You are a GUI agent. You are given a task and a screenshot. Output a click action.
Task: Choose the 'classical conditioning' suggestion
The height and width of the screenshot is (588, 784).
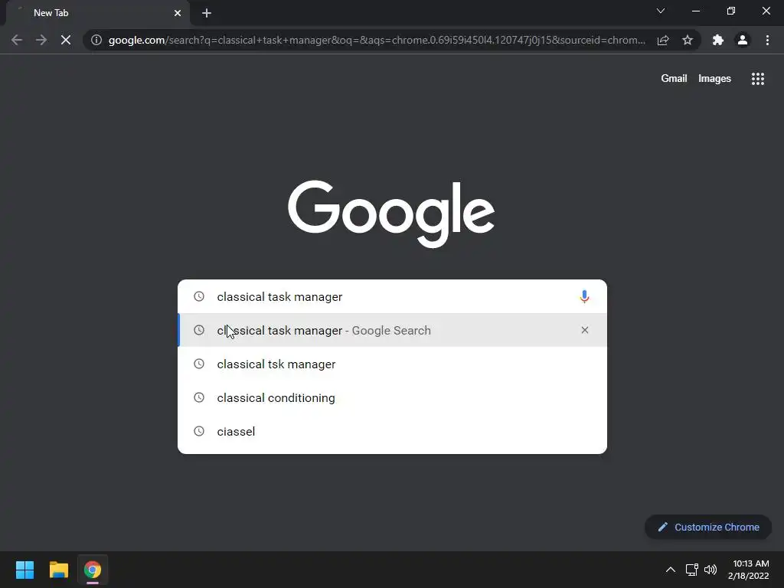pyautogui.click(x=393, y=397)
